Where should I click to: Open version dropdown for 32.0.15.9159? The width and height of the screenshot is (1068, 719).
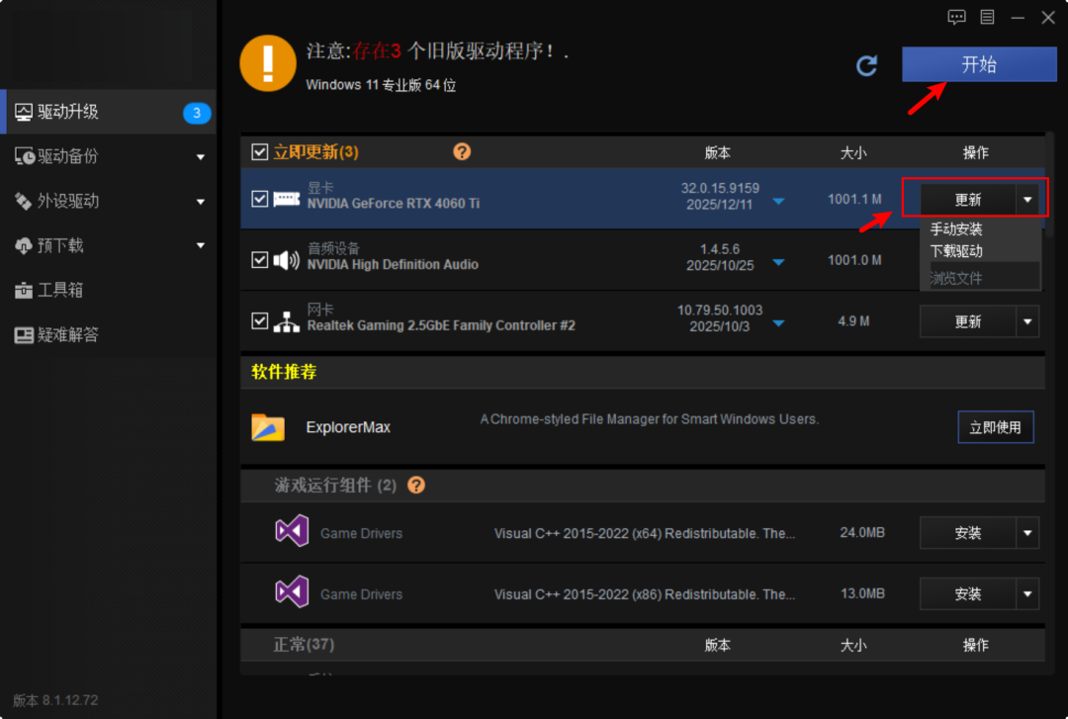[x=778, y=201]
